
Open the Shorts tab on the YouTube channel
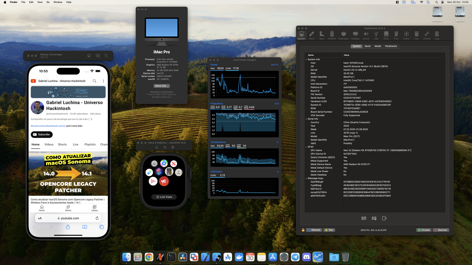pos(62,145)
